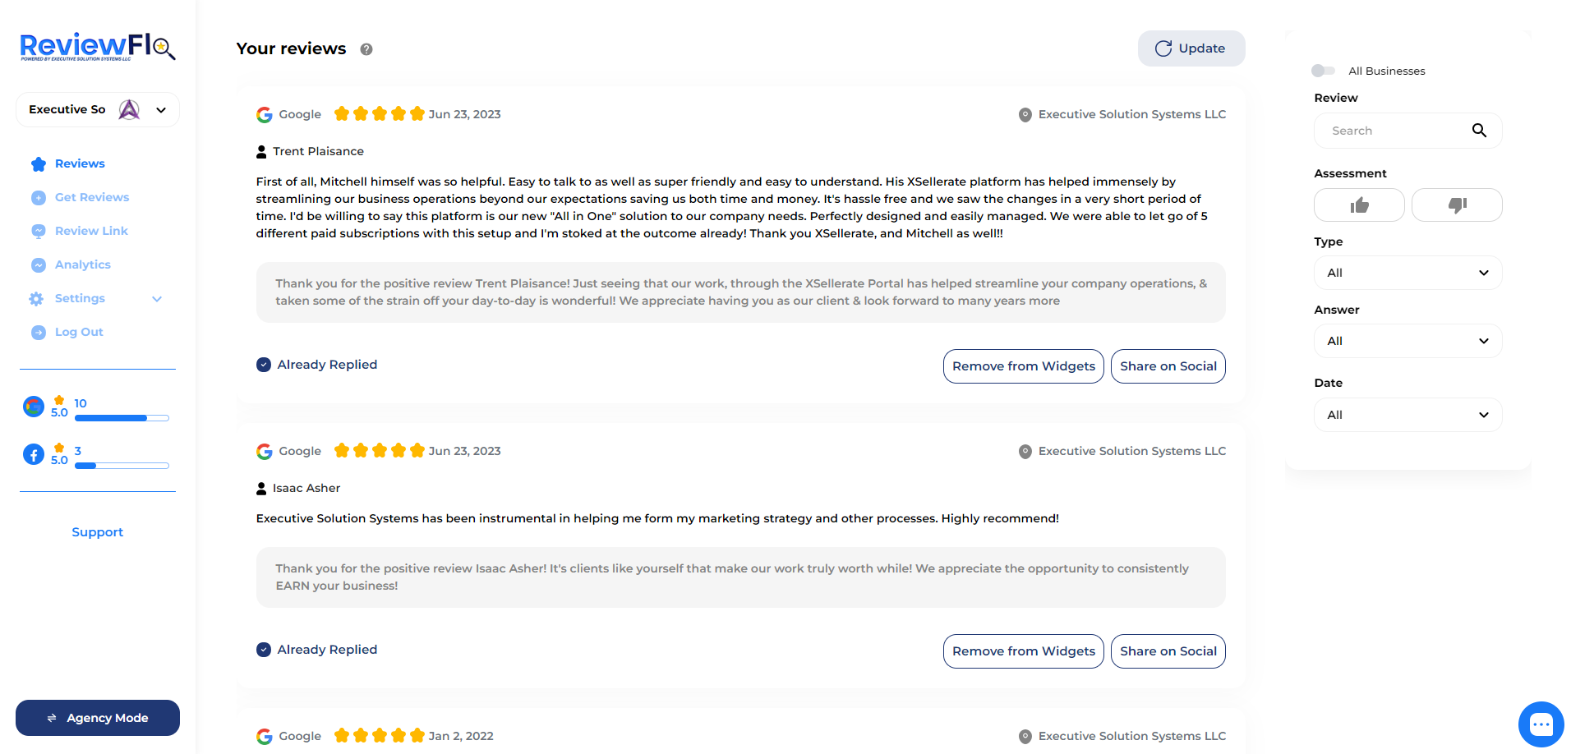
Task: Click the Google rating progress bar
Action: click(122, 418)
